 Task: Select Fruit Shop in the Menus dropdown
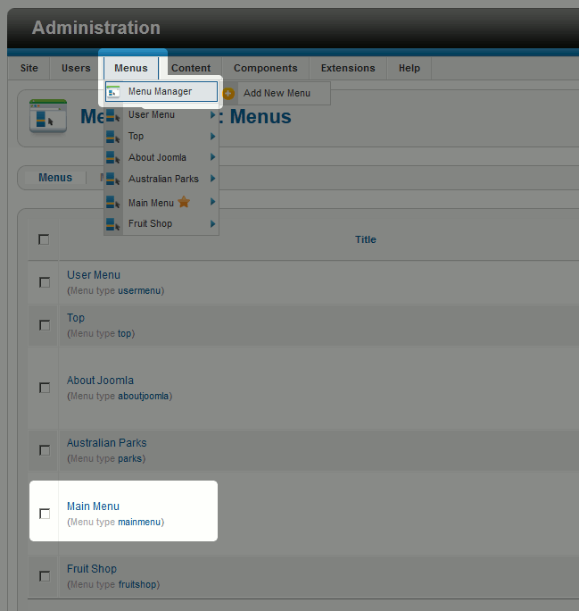[x=161, y=223]
